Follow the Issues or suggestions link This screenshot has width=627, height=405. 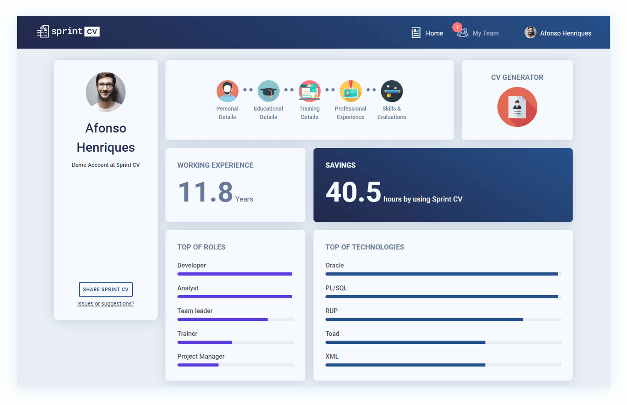pos(106,304)
